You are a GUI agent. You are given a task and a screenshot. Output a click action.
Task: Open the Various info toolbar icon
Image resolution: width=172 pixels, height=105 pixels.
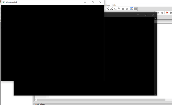tap(135, 9)
